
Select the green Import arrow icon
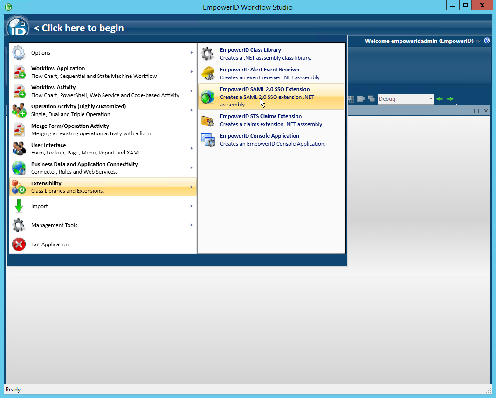point(19,206)
